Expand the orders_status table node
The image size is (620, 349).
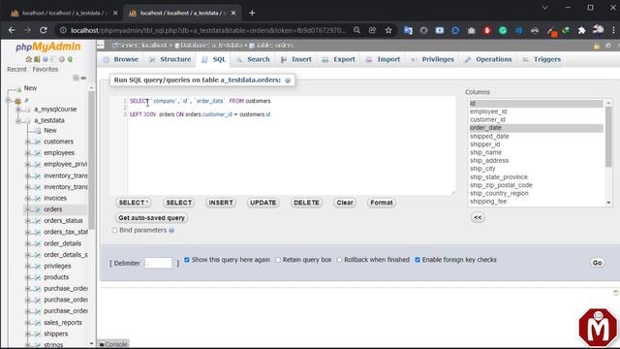tap(28, 221)
